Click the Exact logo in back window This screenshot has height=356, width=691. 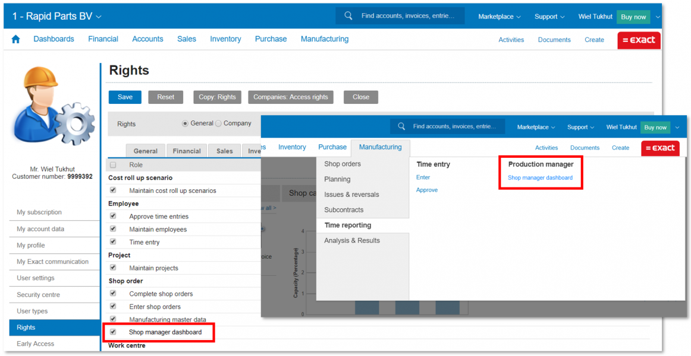click(x=639, y=40)
